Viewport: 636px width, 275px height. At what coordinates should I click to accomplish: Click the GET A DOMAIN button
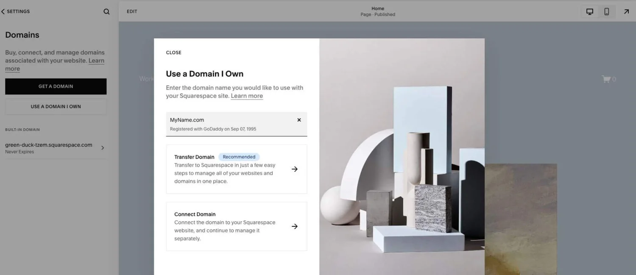[56, 86]
